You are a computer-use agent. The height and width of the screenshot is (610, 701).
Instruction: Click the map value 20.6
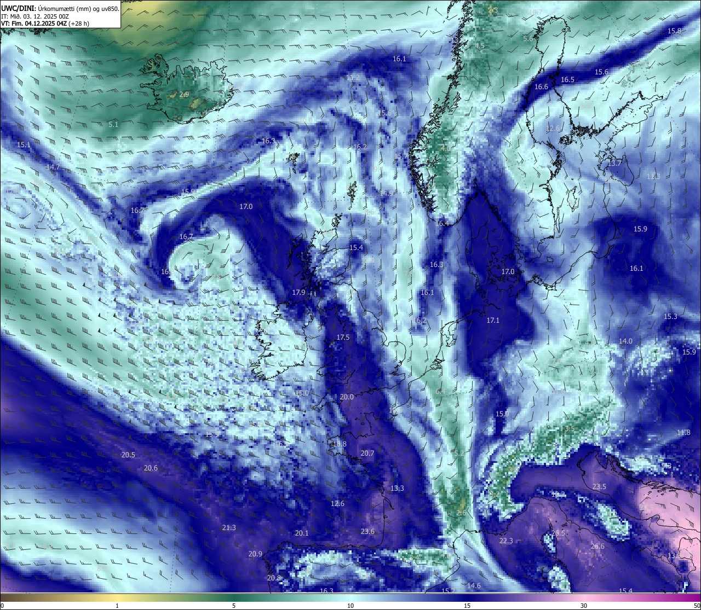tap(151, 468)
